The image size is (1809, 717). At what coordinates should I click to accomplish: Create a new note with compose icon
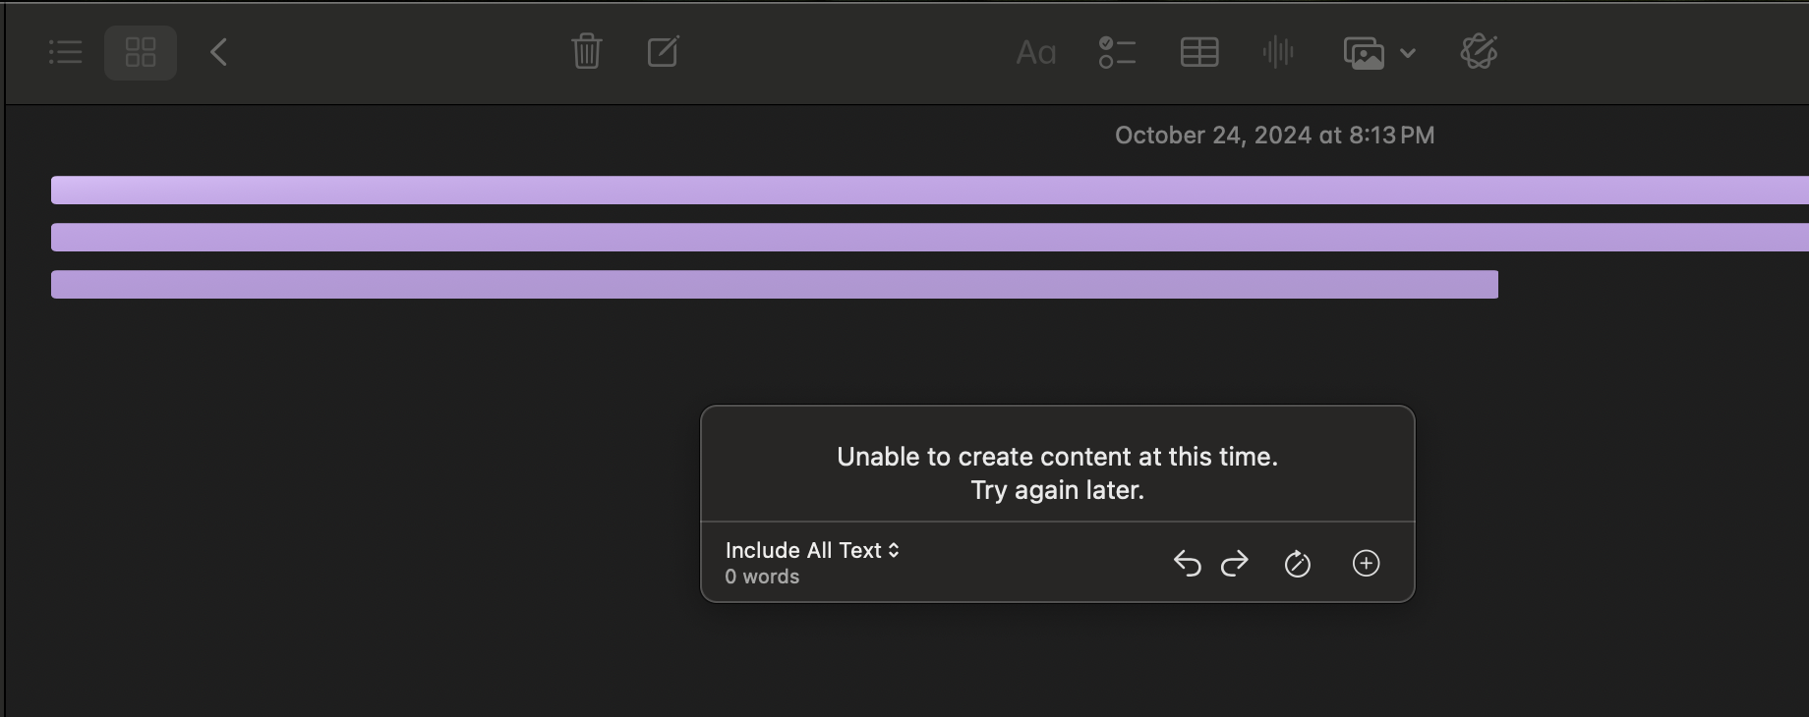[x=664, y=51]
